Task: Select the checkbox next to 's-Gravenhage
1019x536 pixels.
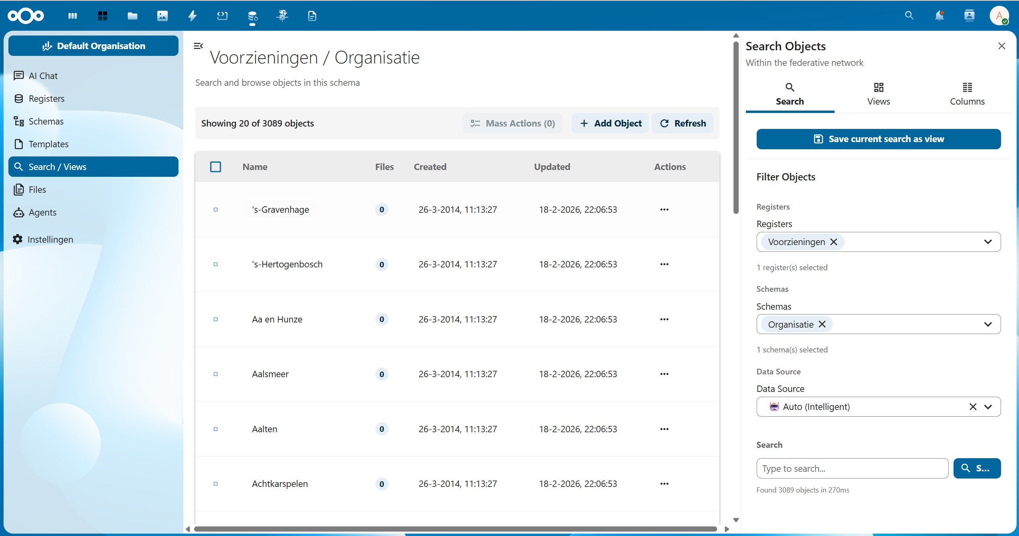Action: coord(216,209)
